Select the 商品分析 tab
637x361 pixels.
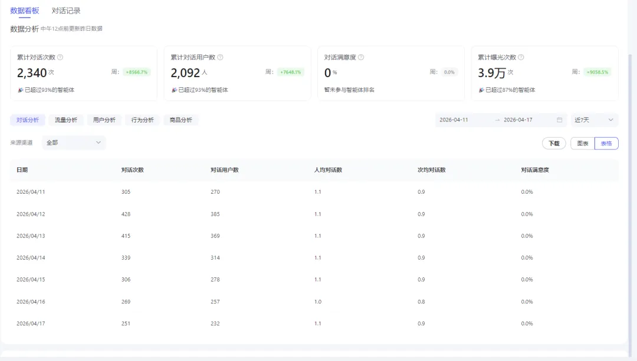(x=181, y=120)
